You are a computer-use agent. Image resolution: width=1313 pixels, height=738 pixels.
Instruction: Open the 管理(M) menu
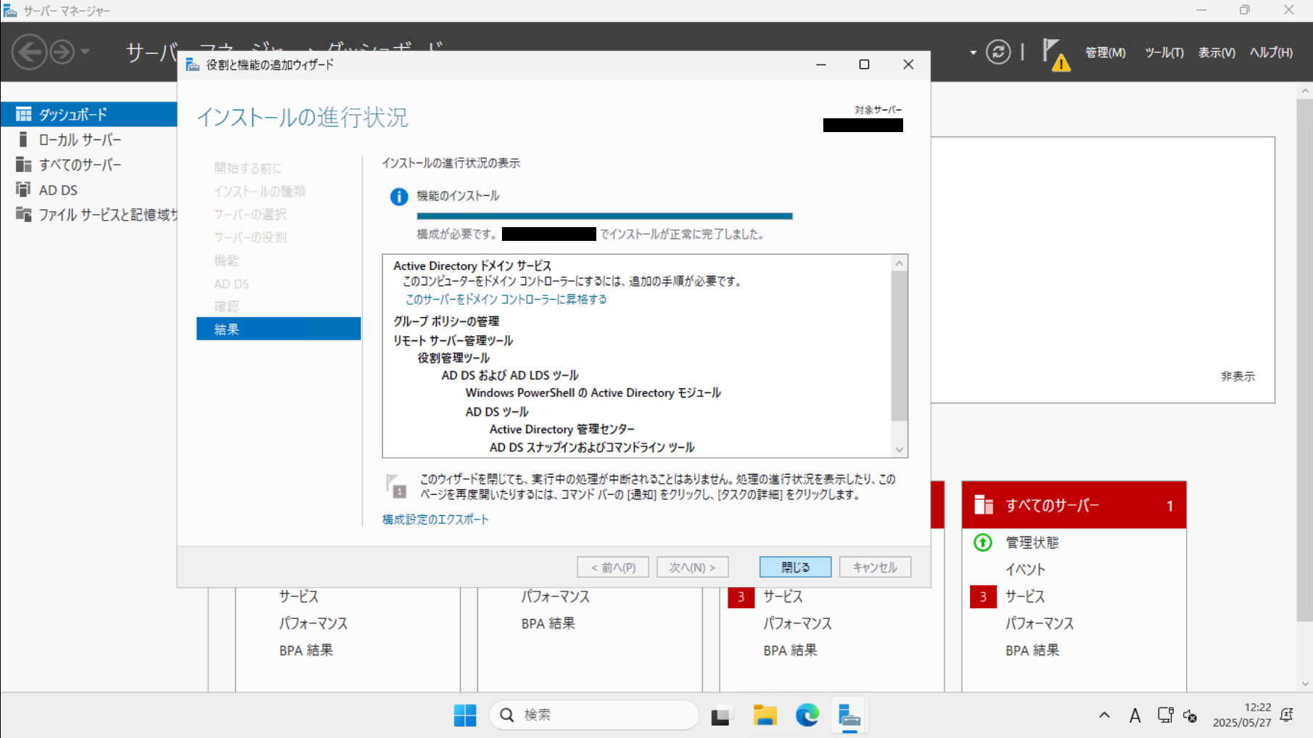coord(1105,52)
